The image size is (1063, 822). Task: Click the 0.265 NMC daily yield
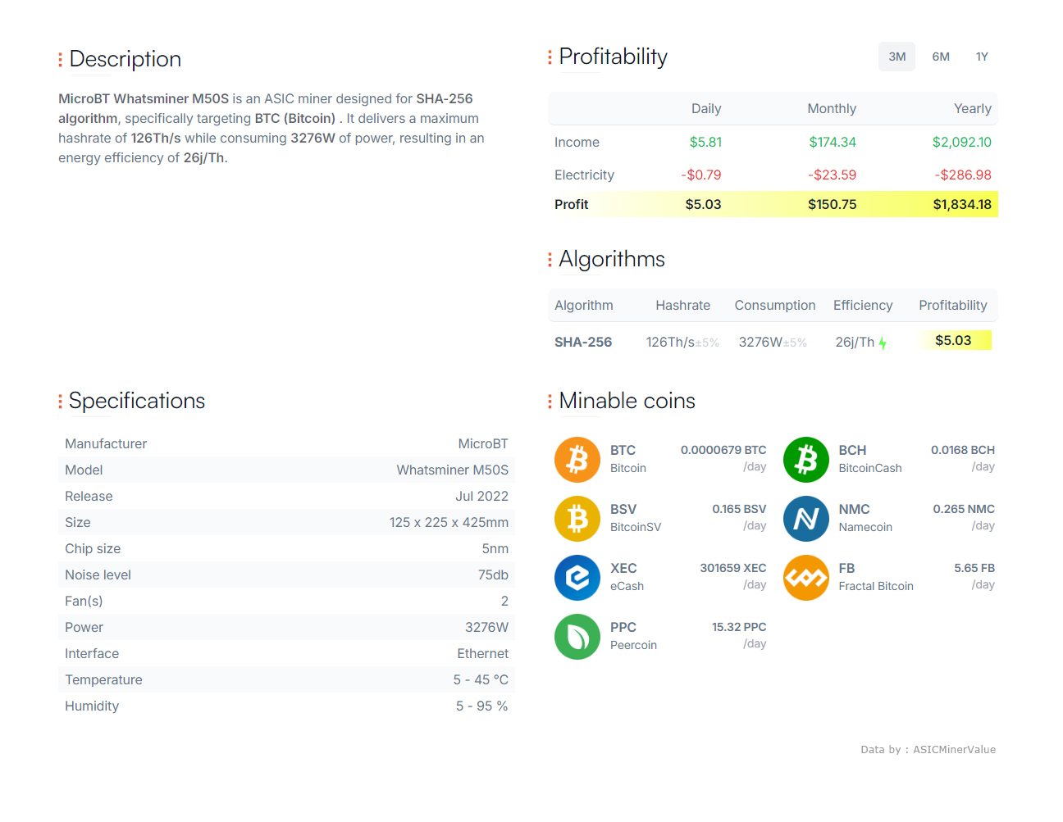(x=964, y=509)
